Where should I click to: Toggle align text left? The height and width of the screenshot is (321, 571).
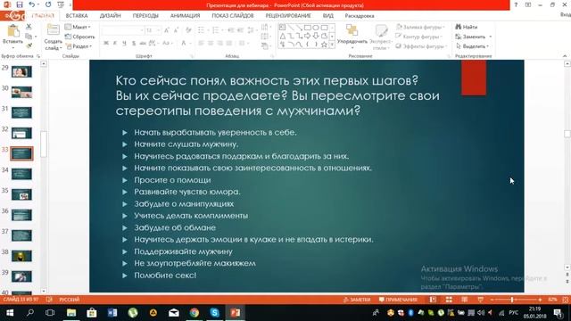pos(201,44)
